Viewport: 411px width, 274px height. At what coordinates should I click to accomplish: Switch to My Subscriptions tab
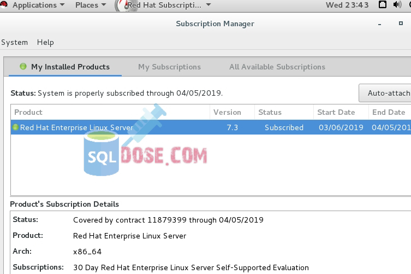tap(169, 67)
